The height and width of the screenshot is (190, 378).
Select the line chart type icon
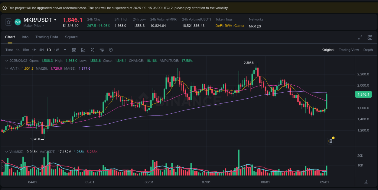83,49
